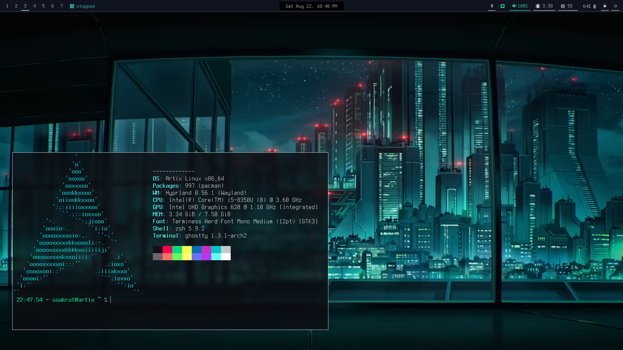Switch to workspace 1
The width and height of the screenshot is (623, 350).
point(7,6)
